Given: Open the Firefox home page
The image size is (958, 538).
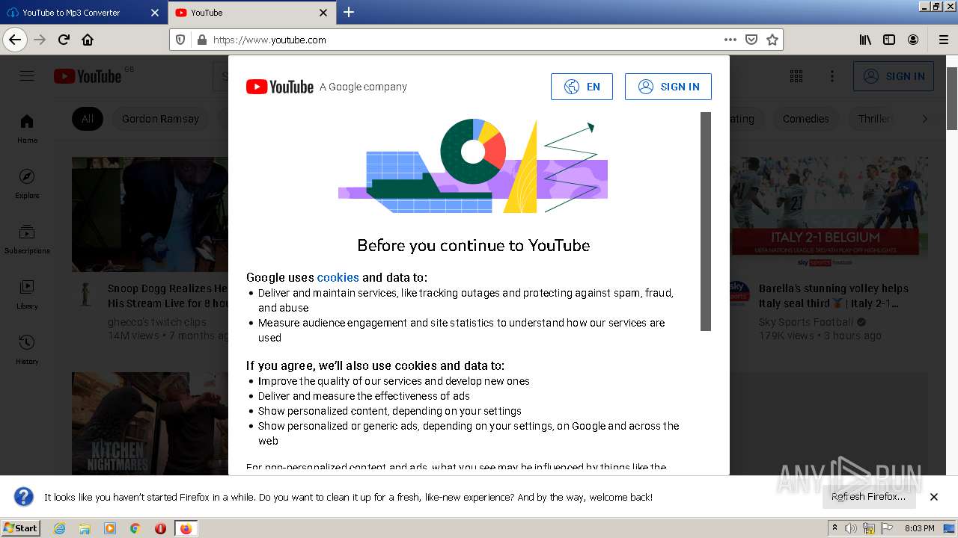Looking at the screenshot, I should (88, 40).
